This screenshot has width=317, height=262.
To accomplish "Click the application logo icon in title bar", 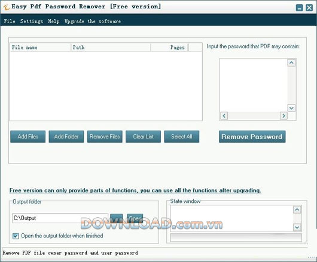I will point(6,7).
